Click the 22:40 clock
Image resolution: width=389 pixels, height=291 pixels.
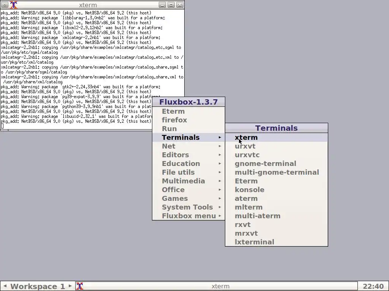[373, 286]
